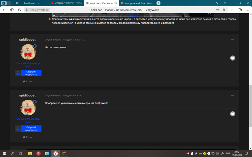Image resolution: width=252 pixels, height=157 pixels.
Task: Switch to the некорректный бан tab
Action: pos(137,3)
